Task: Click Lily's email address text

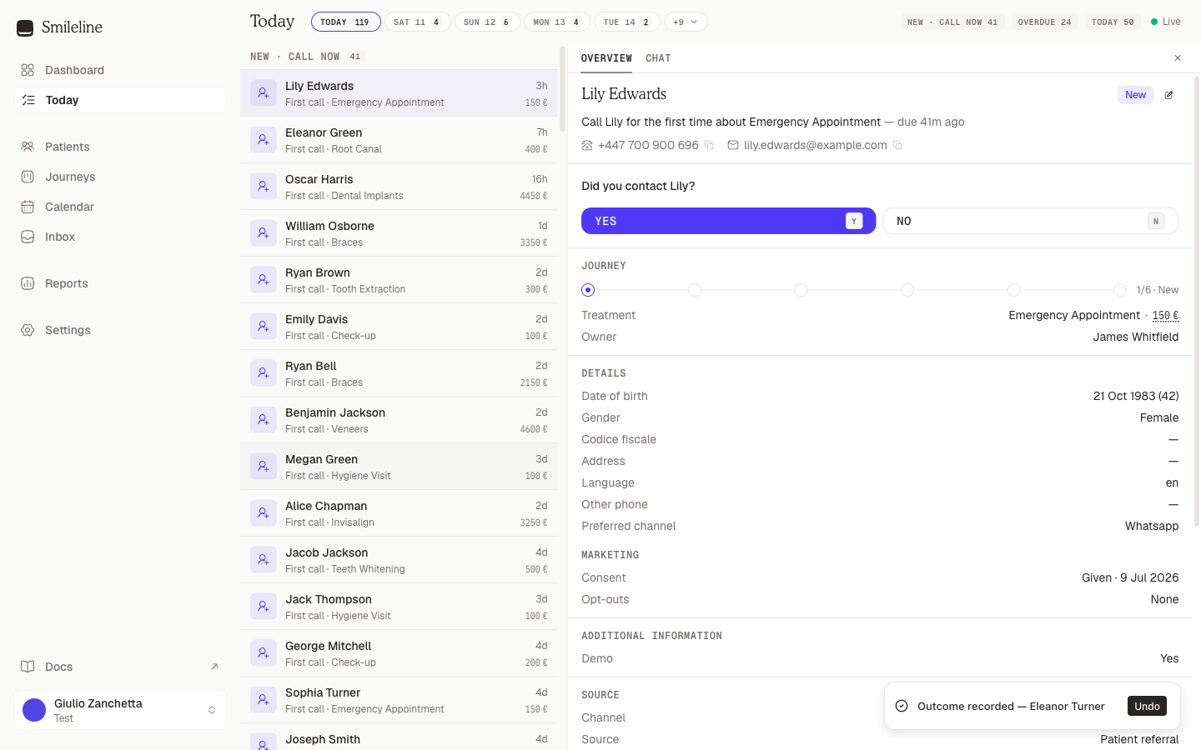Action: tap(816, 145)
